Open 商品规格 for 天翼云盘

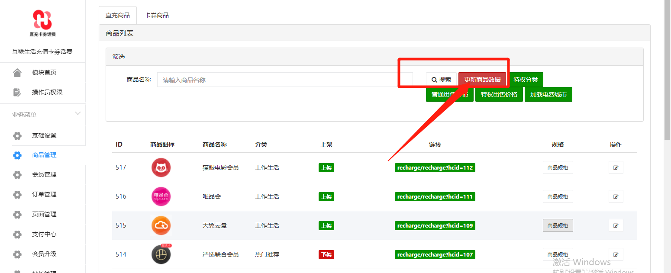point(558,225)
